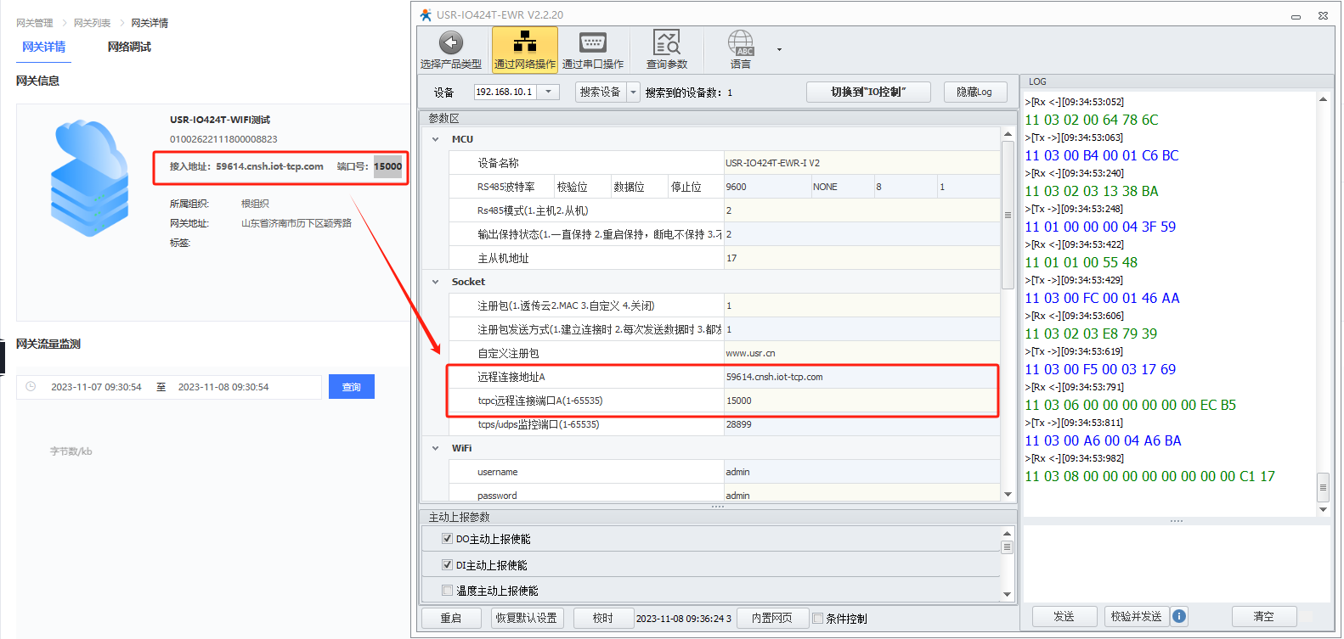Click the WiFi username value admin
Image resolution: width=1344 pixels, height=639 pixels.
(x=861, y=472)
